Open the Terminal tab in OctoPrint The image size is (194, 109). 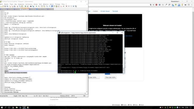pyautogui.click(x=115, y=11)
